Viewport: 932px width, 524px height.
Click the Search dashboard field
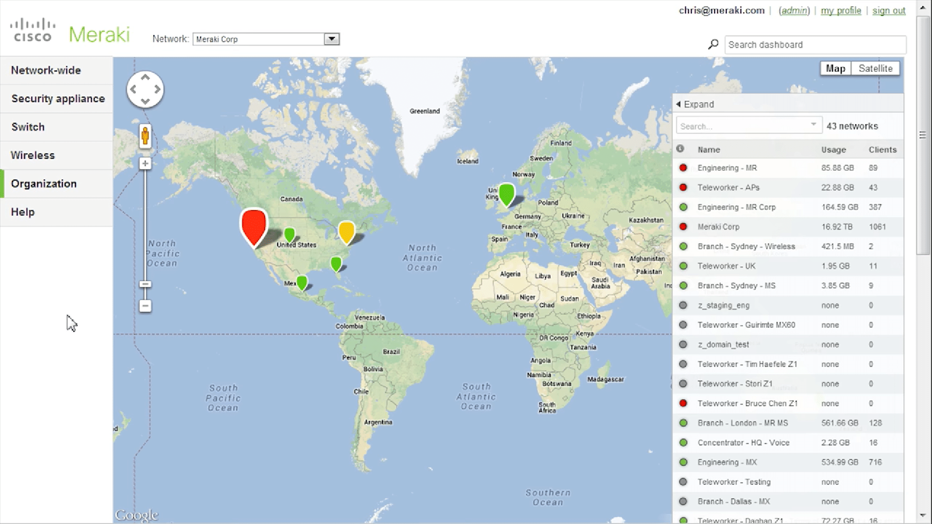815,45
